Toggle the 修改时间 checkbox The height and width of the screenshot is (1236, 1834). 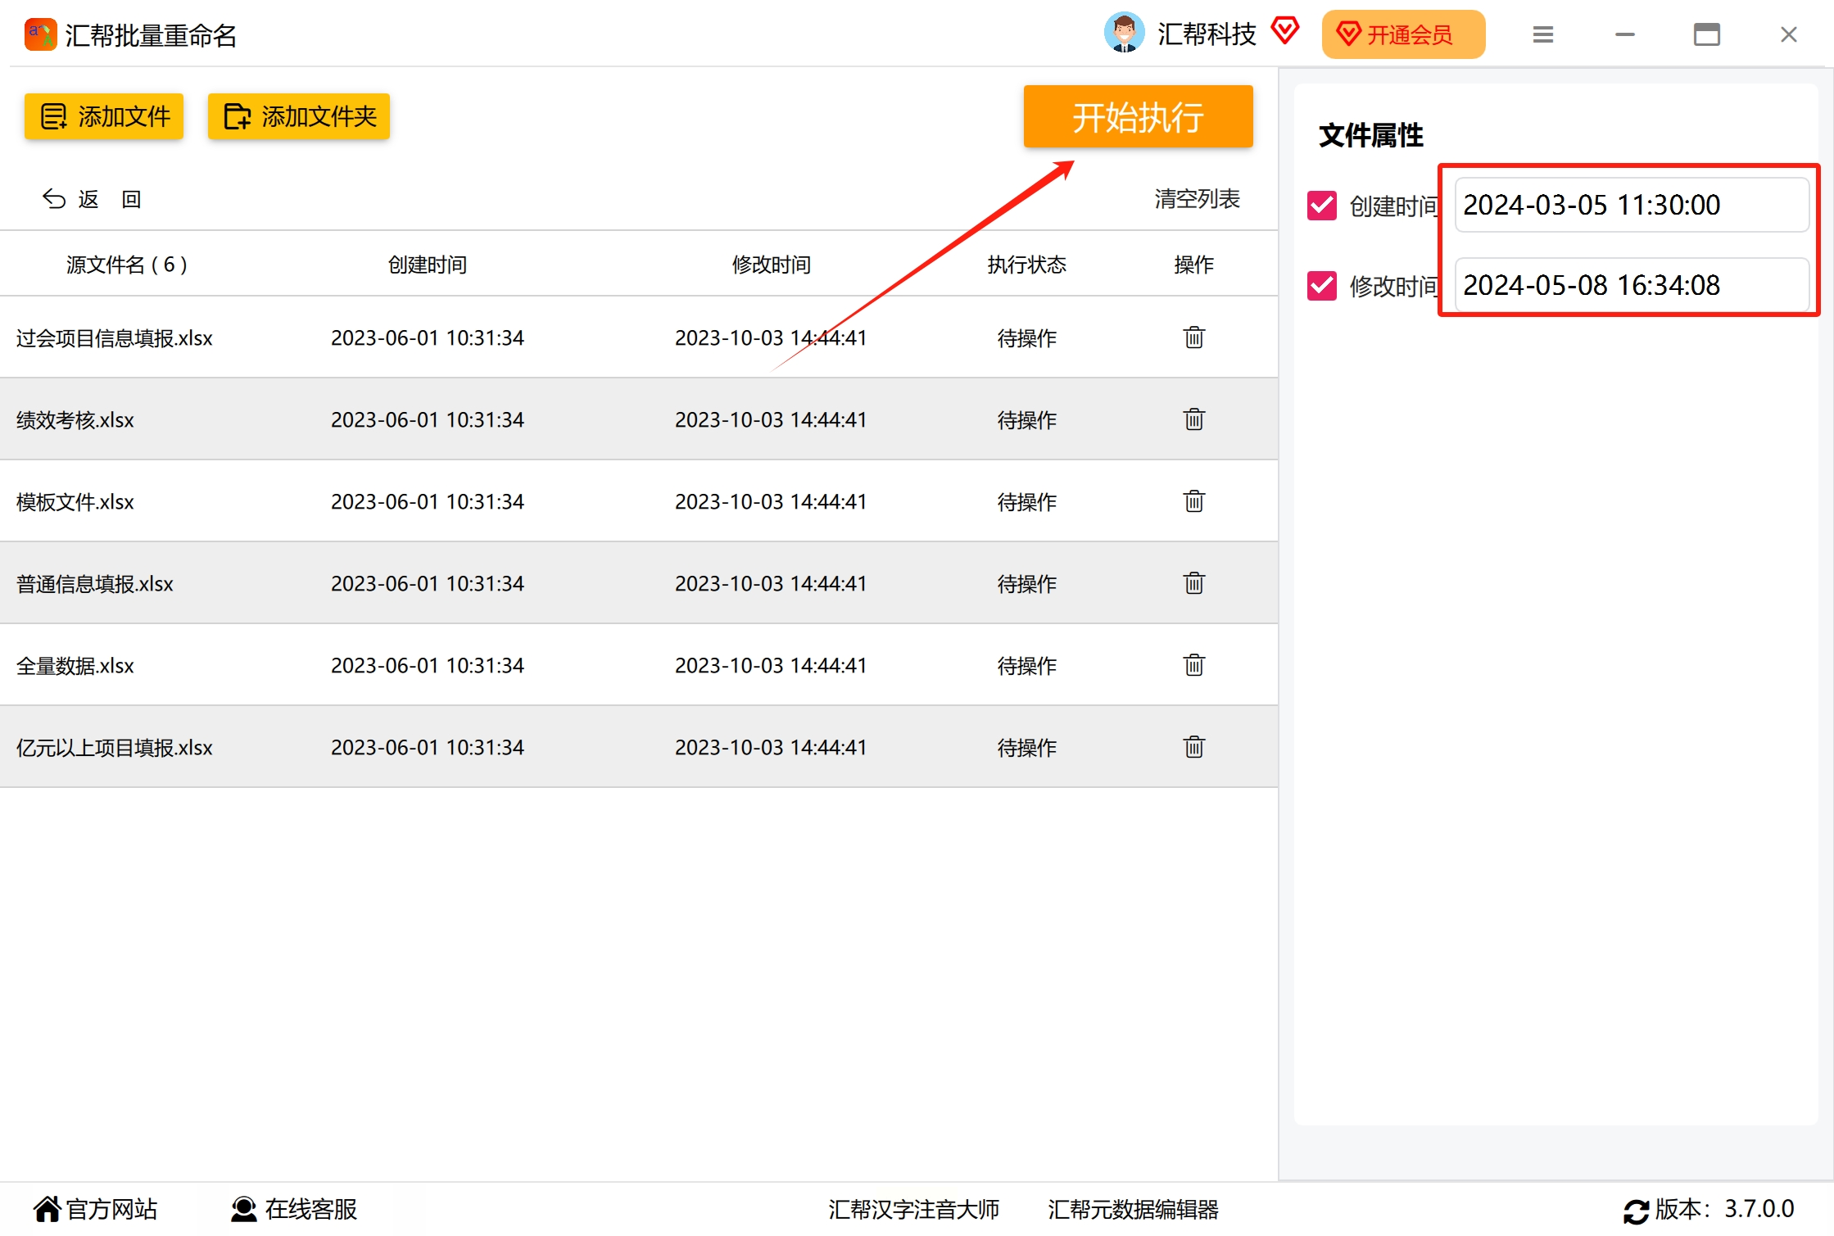pyautogui.click(x=1321, y=286)
